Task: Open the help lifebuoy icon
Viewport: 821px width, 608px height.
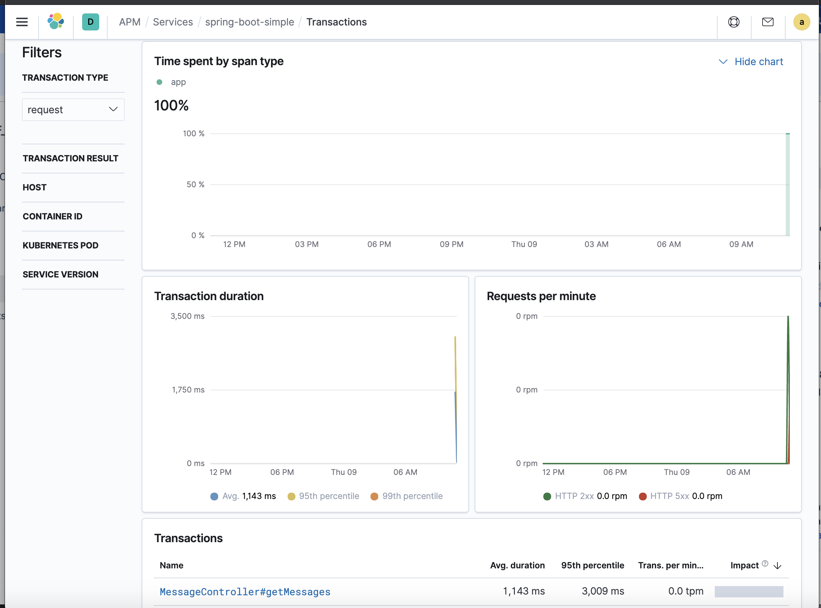Action: pos(734,22)
